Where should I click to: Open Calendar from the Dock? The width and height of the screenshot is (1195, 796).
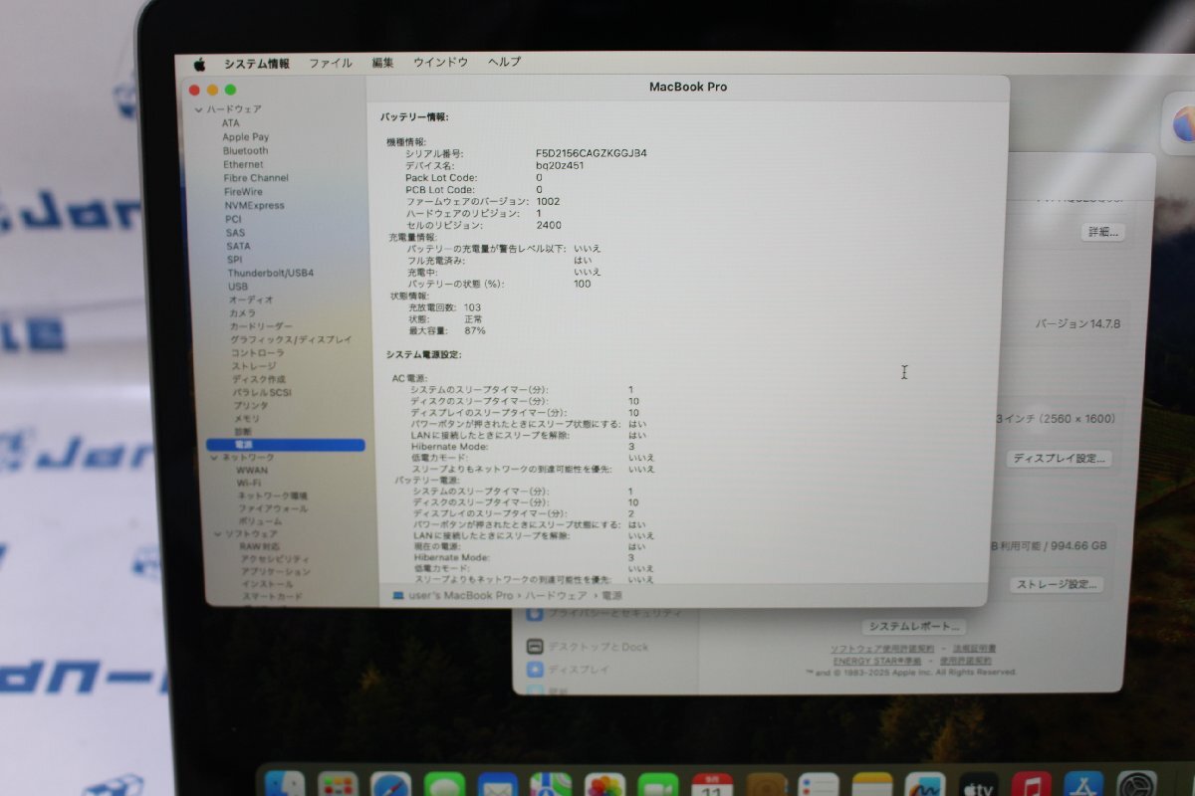712,786
